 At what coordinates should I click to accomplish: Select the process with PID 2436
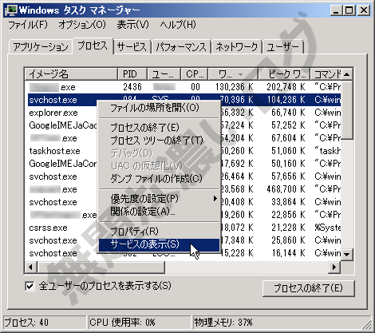[x=184, y=87]
